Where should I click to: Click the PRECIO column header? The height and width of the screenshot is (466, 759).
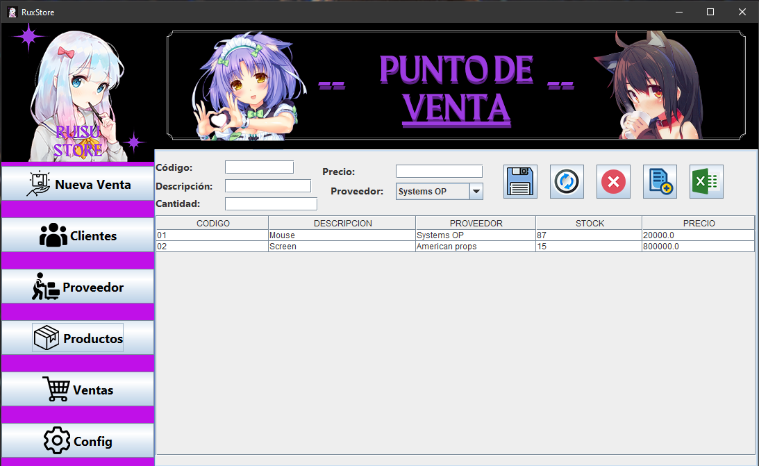[698, 224]
